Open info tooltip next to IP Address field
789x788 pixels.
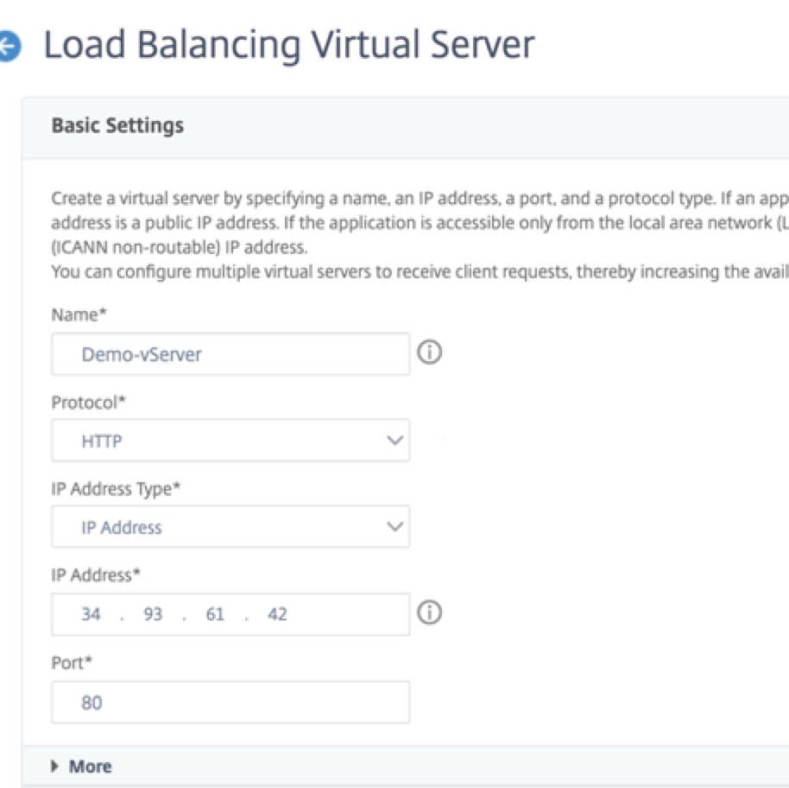click(x=429, y=613)
